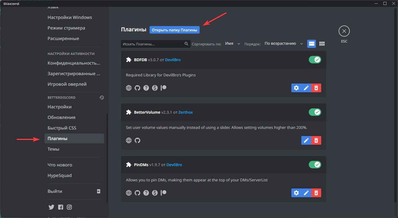This screenshot has width=398, height=218.
Task: Open the sort-by Имя dropdown
Action: click(x=233, y=44)
